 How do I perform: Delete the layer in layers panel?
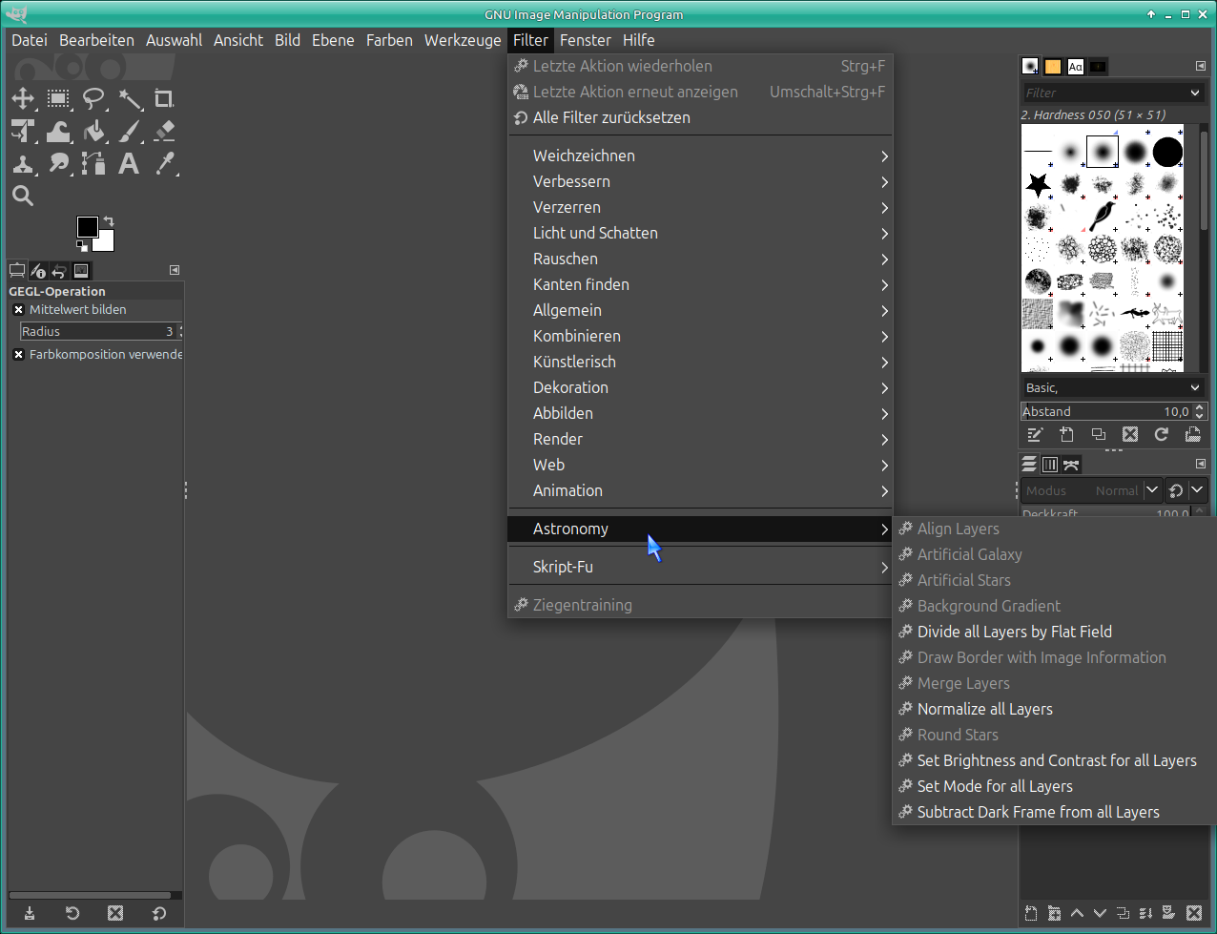(1193, 913)
